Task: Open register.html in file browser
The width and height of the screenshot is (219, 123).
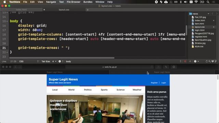Action: [x=201, y=37]
